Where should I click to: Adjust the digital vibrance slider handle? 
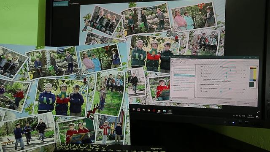229,89
